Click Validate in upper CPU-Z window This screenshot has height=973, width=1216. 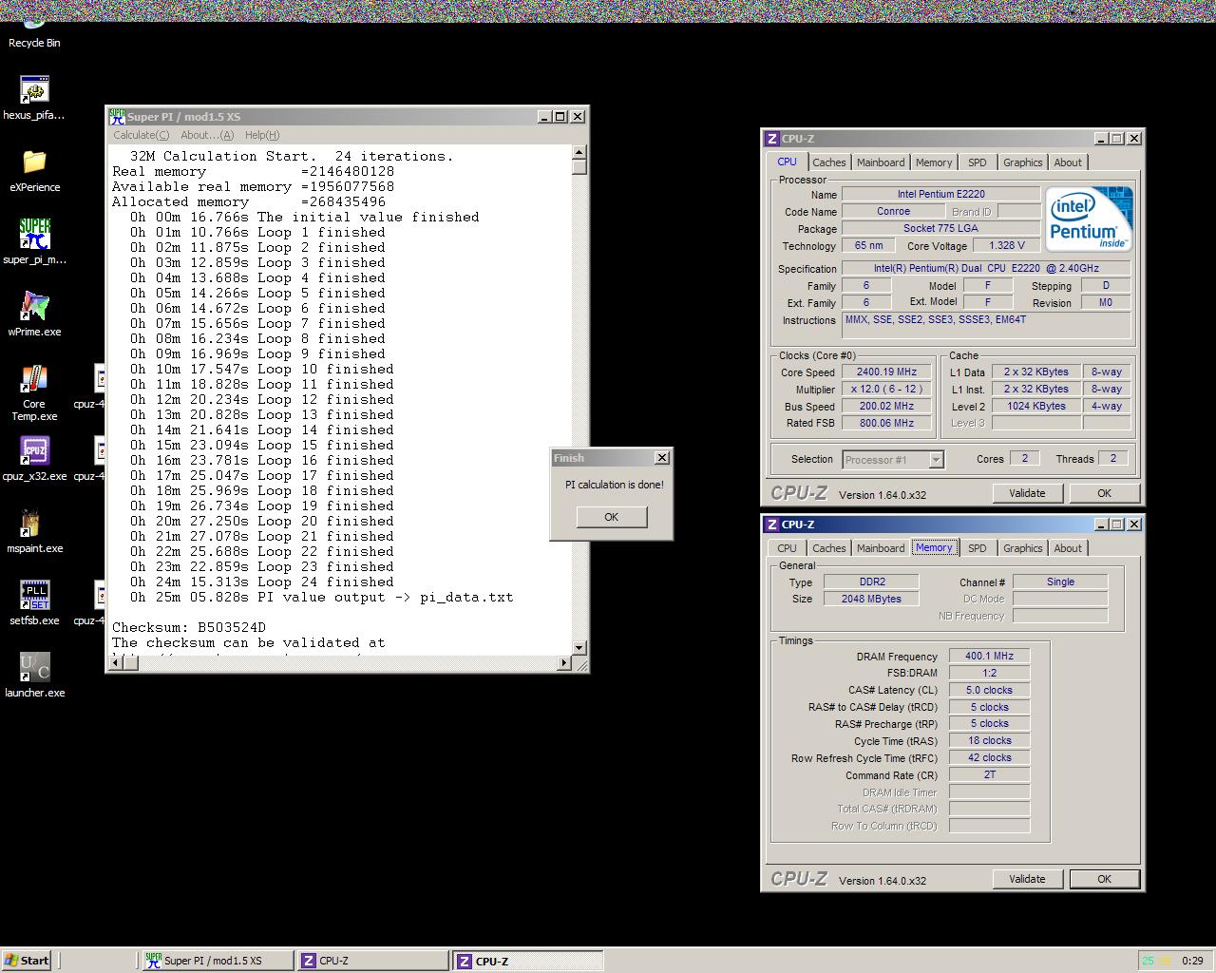(1027, 493)
